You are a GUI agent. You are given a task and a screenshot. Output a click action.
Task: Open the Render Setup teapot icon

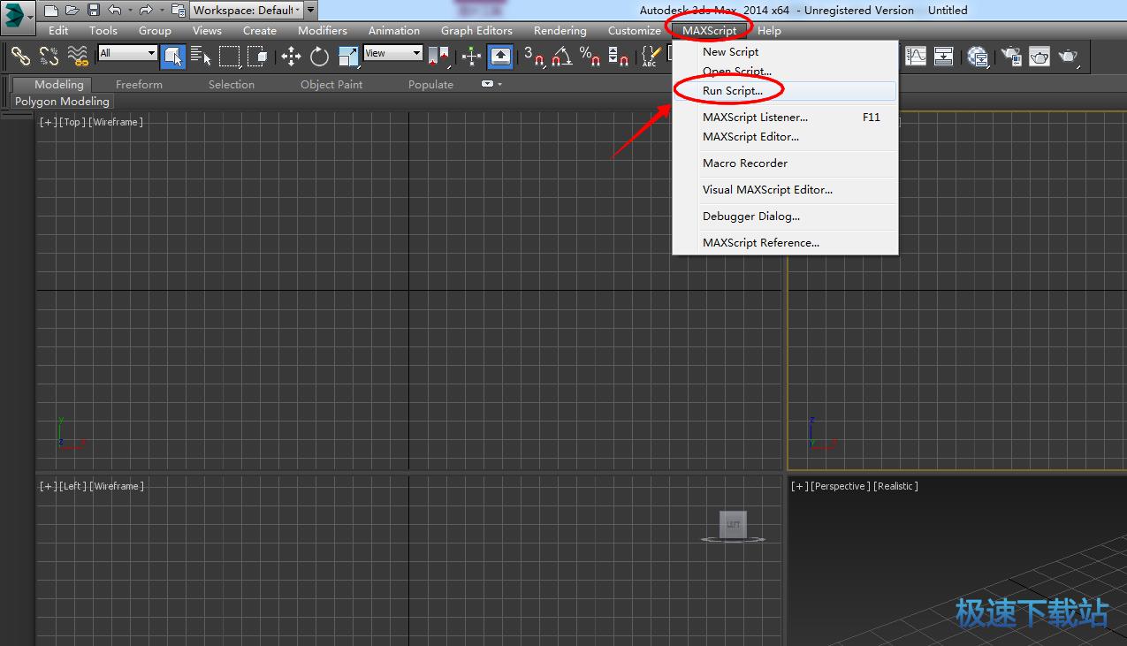point(1011,57)
